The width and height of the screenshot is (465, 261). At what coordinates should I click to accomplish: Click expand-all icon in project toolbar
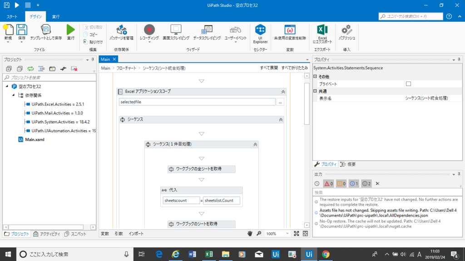(x=9, y=69)
